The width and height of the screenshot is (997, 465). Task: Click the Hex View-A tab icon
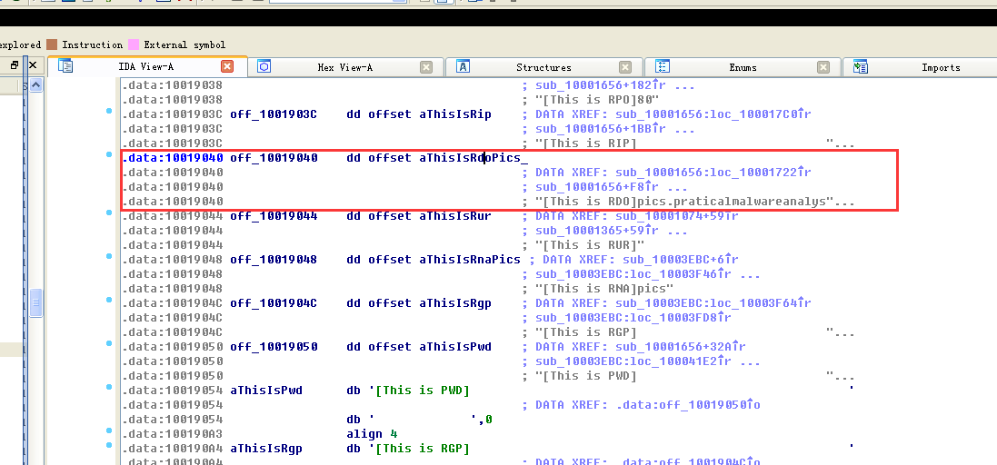pos(264,66)
